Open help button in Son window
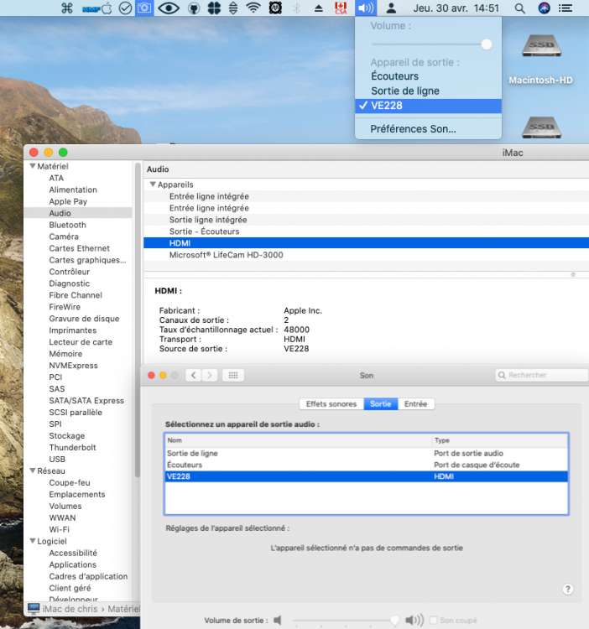The height and width of the screenshot is (629, 589). 568,589
